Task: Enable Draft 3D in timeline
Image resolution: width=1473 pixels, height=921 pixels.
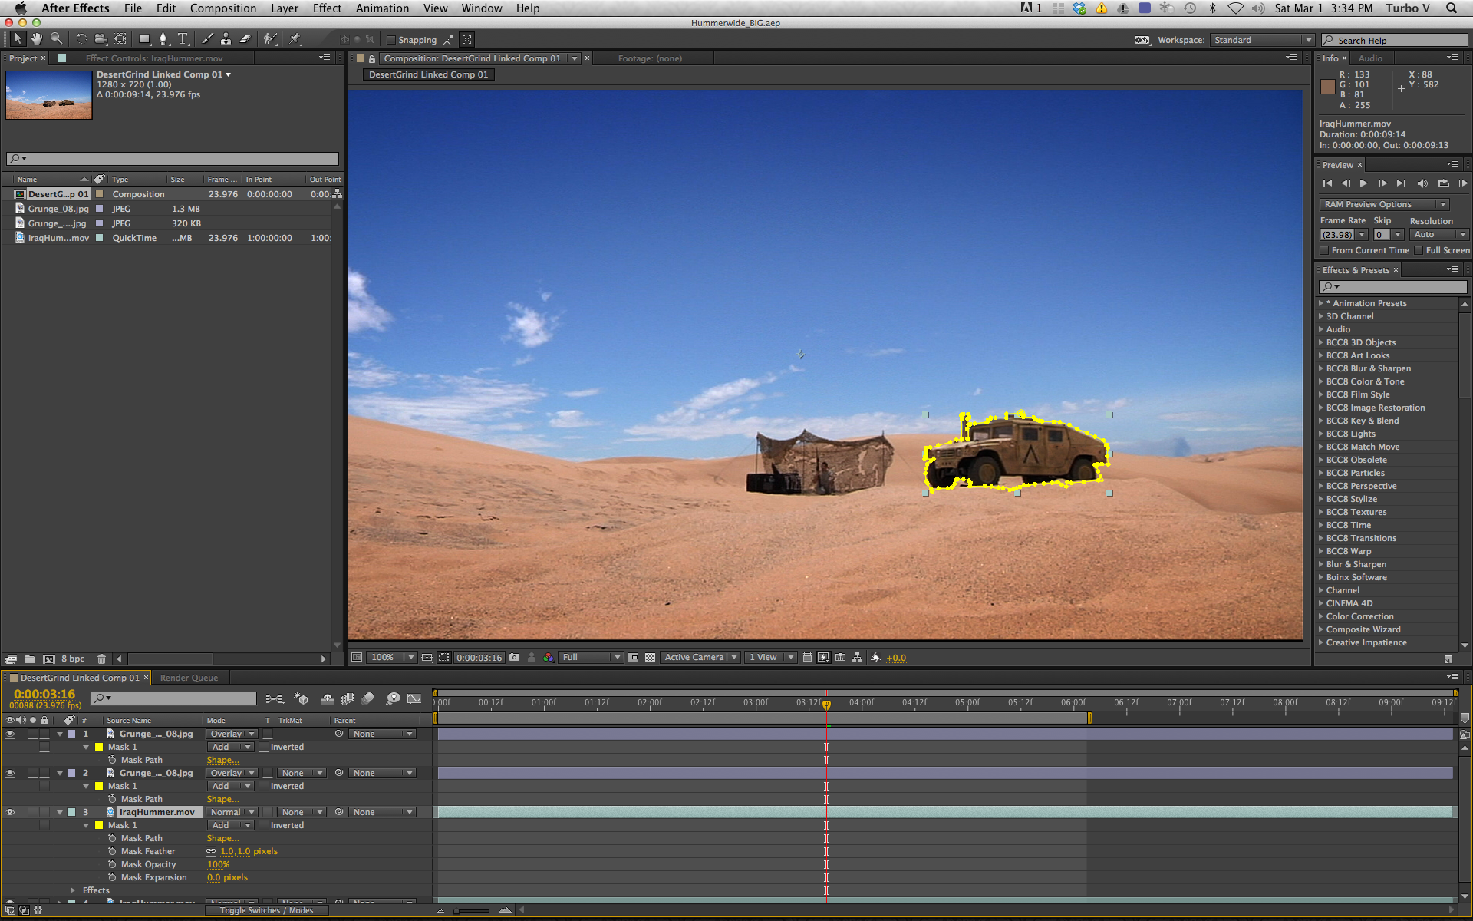Action: [302, 699]
